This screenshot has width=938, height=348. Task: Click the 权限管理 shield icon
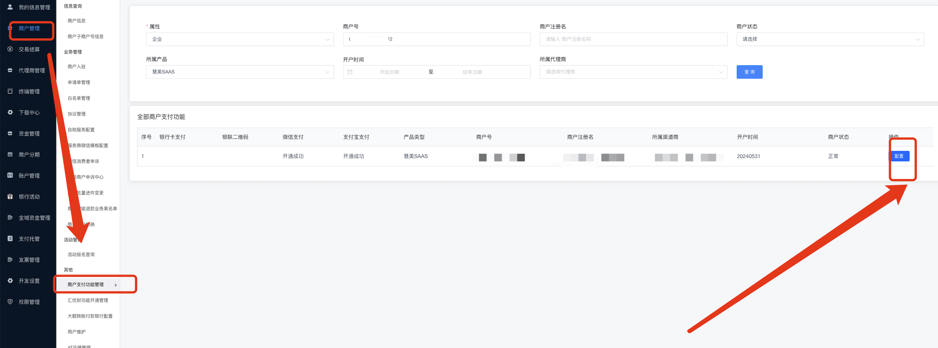click(10, 302)
